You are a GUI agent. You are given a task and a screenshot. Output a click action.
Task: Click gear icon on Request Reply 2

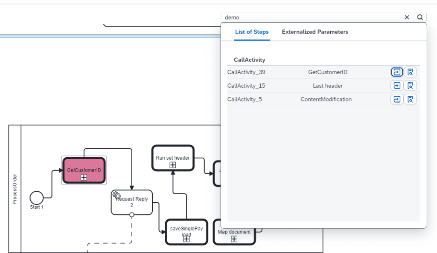click(x=116, y=195)
